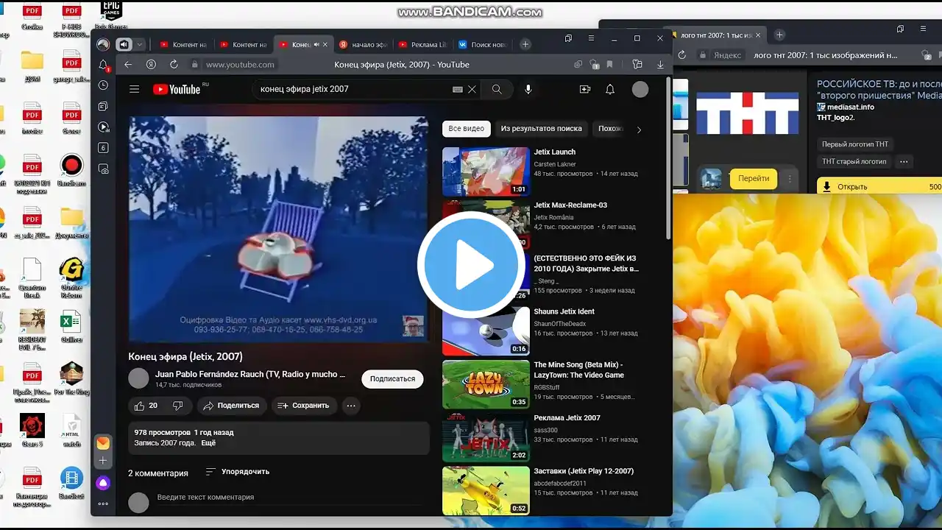Reload the page in Yandex images window
The width and height of the screenshot is (942, 530).
tap(682, 55)
